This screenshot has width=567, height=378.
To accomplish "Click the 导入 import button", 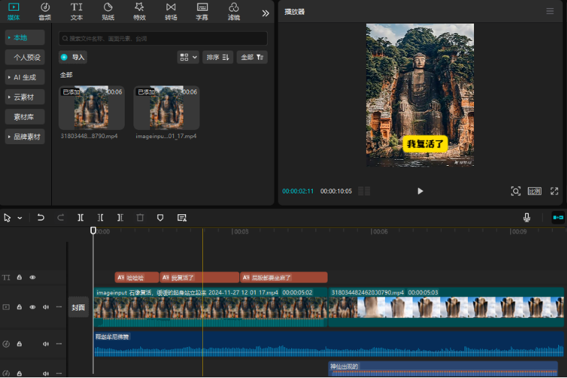I will click(x=73, y=57).
